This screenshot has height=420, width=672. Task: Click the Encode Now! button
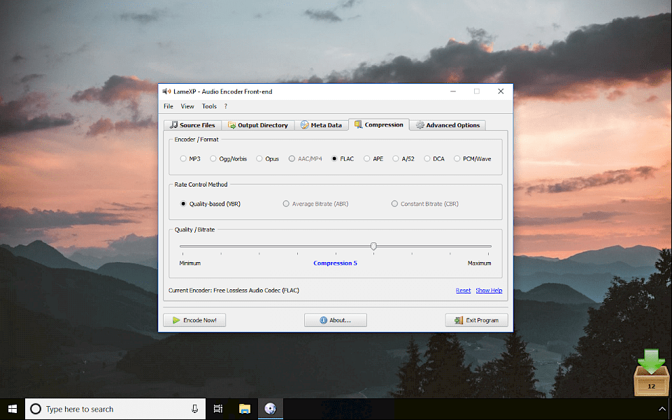[x=194, y=320]
